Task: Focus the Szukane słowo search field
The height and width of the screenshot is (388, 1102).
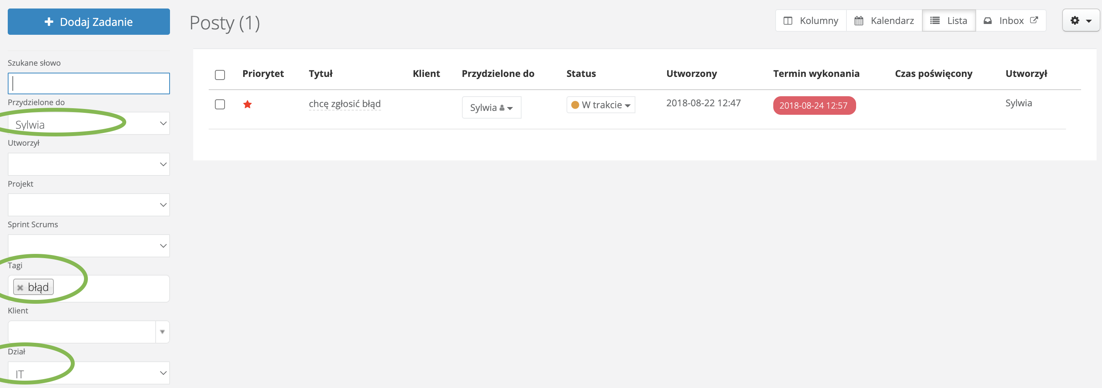Action: coord(89,83)
